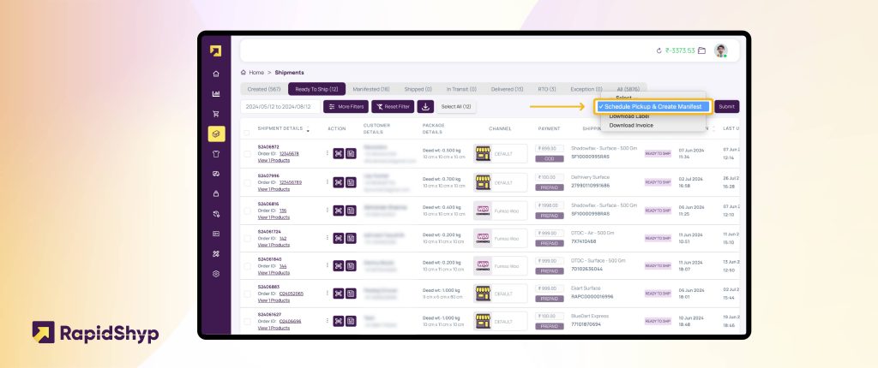Open three-dot menu for shipment S2407996
The image size is (878, 368).
click(x=328, y=181)
